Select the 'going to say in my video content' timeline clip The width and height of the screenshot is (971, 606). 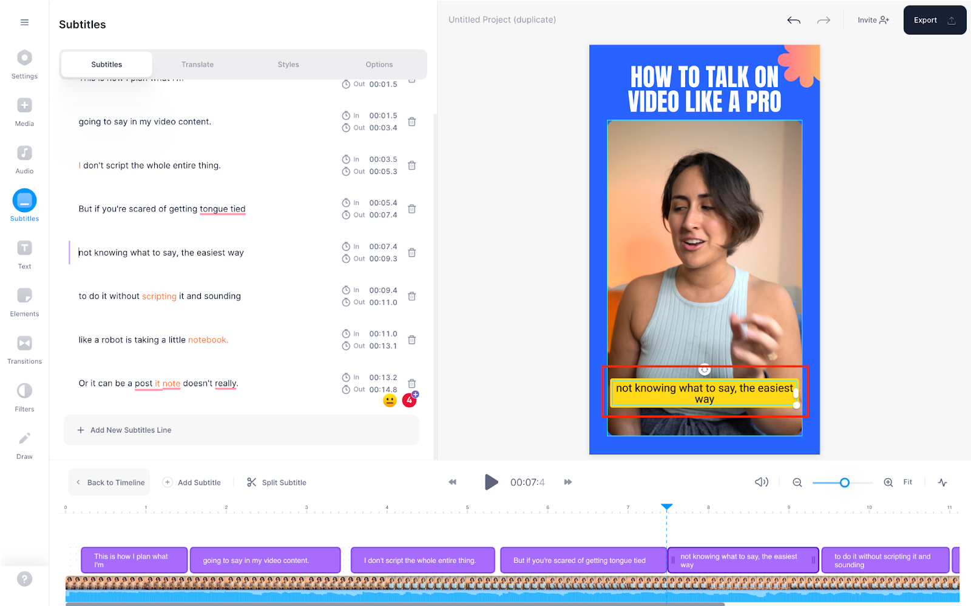pyautogui.click(x=265, y=560)
